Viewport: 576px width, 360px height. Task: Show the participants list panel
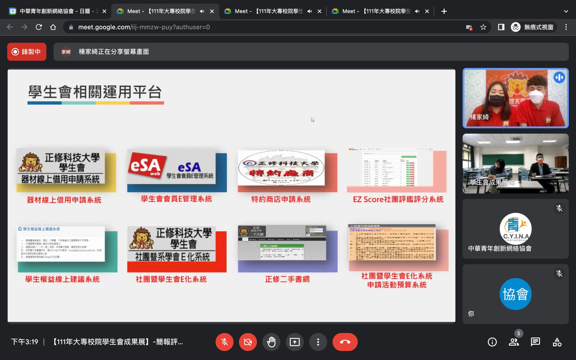pos(514,342)
